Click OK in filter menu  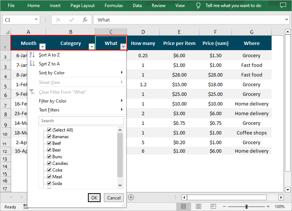click(94, 198)
